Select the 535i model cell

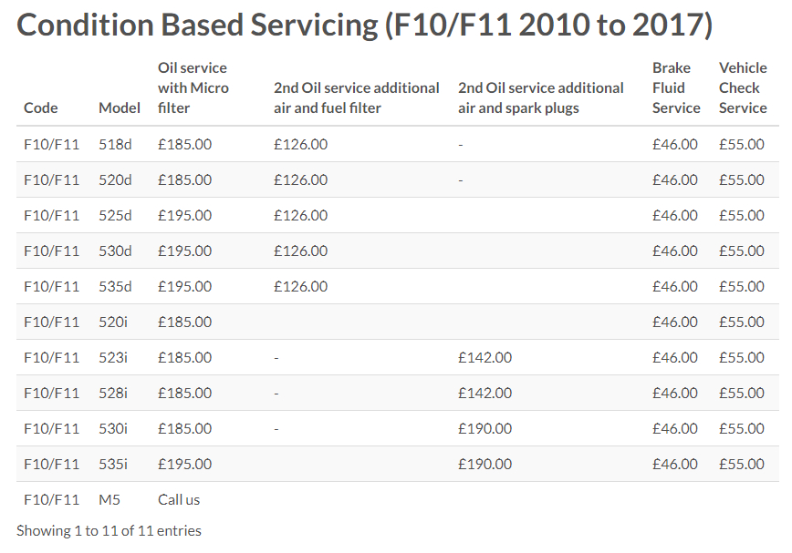click(113, 464)
